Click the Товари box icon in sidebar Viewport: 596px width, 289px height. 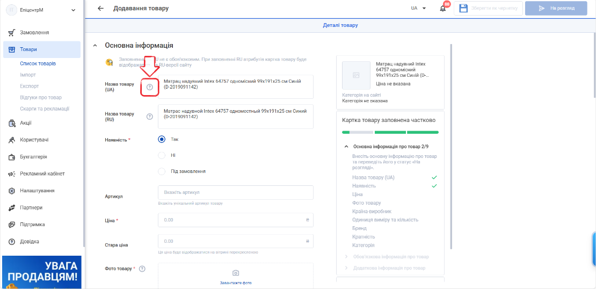pos(11,49)
